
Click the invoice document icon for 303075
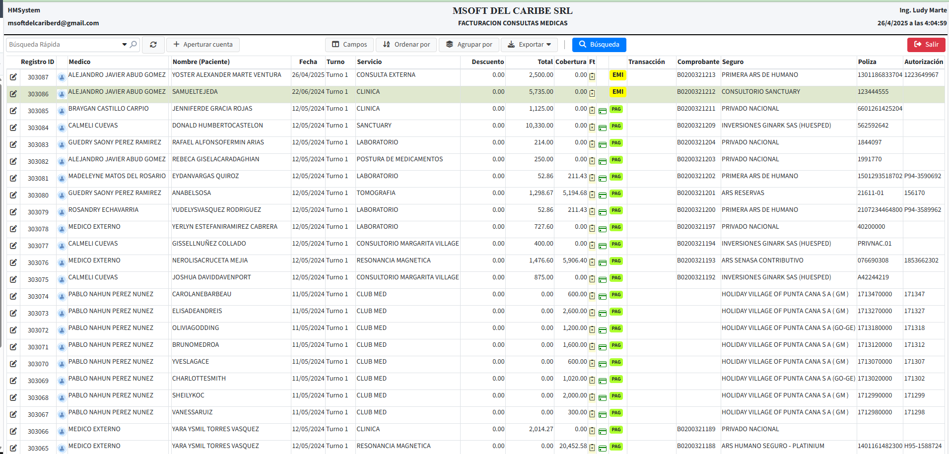[592, 279]
